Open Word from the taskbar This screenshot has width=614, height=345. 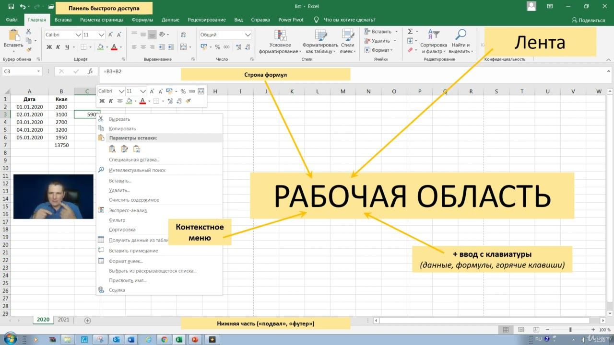tap(131, 339)
